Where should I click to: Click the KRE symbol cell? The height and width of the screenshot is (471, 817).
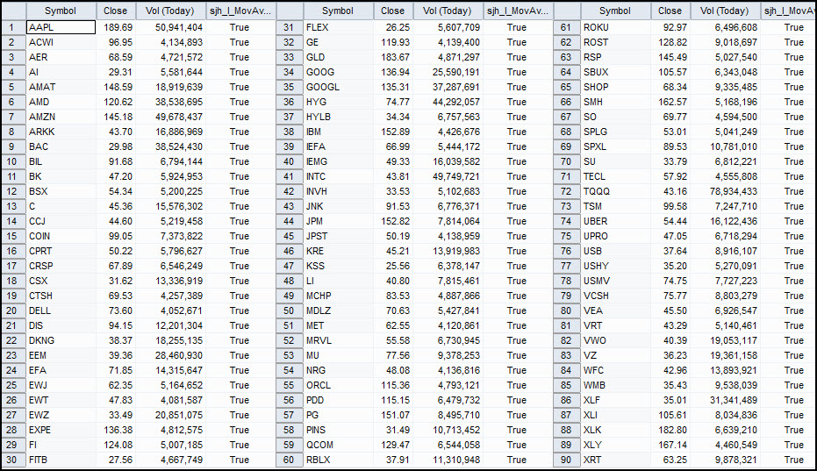point(338,251)
